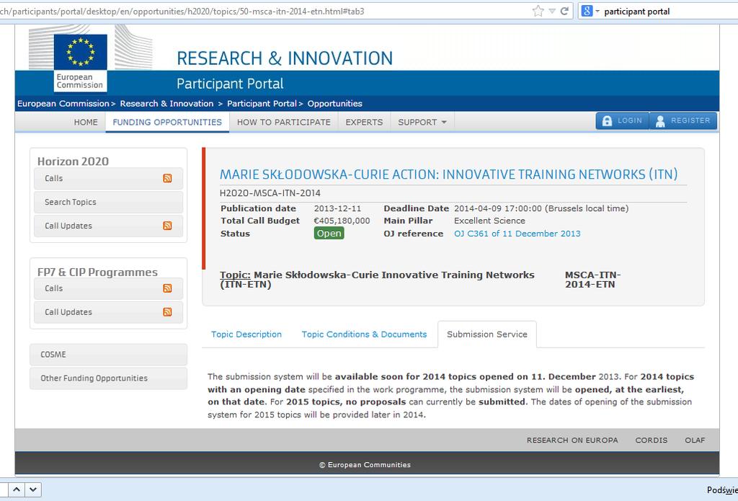Open the Research & Innovation breadcrumb link
738x501 pixels.
coord(166,104)
